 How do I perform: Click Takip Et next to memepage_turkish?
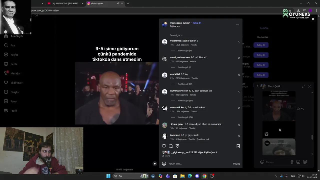[x=197, y=23]
